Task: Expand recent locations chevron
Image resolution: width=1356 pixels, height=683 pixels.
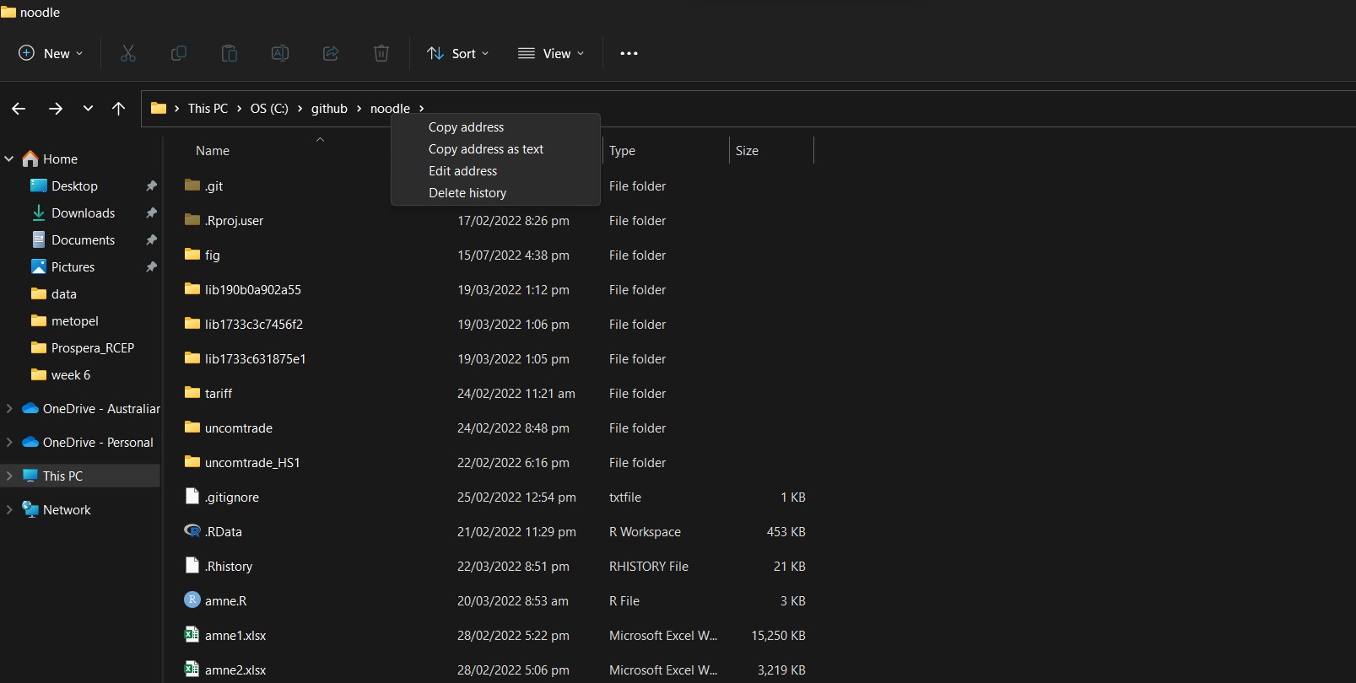Action: pos(88,108)
